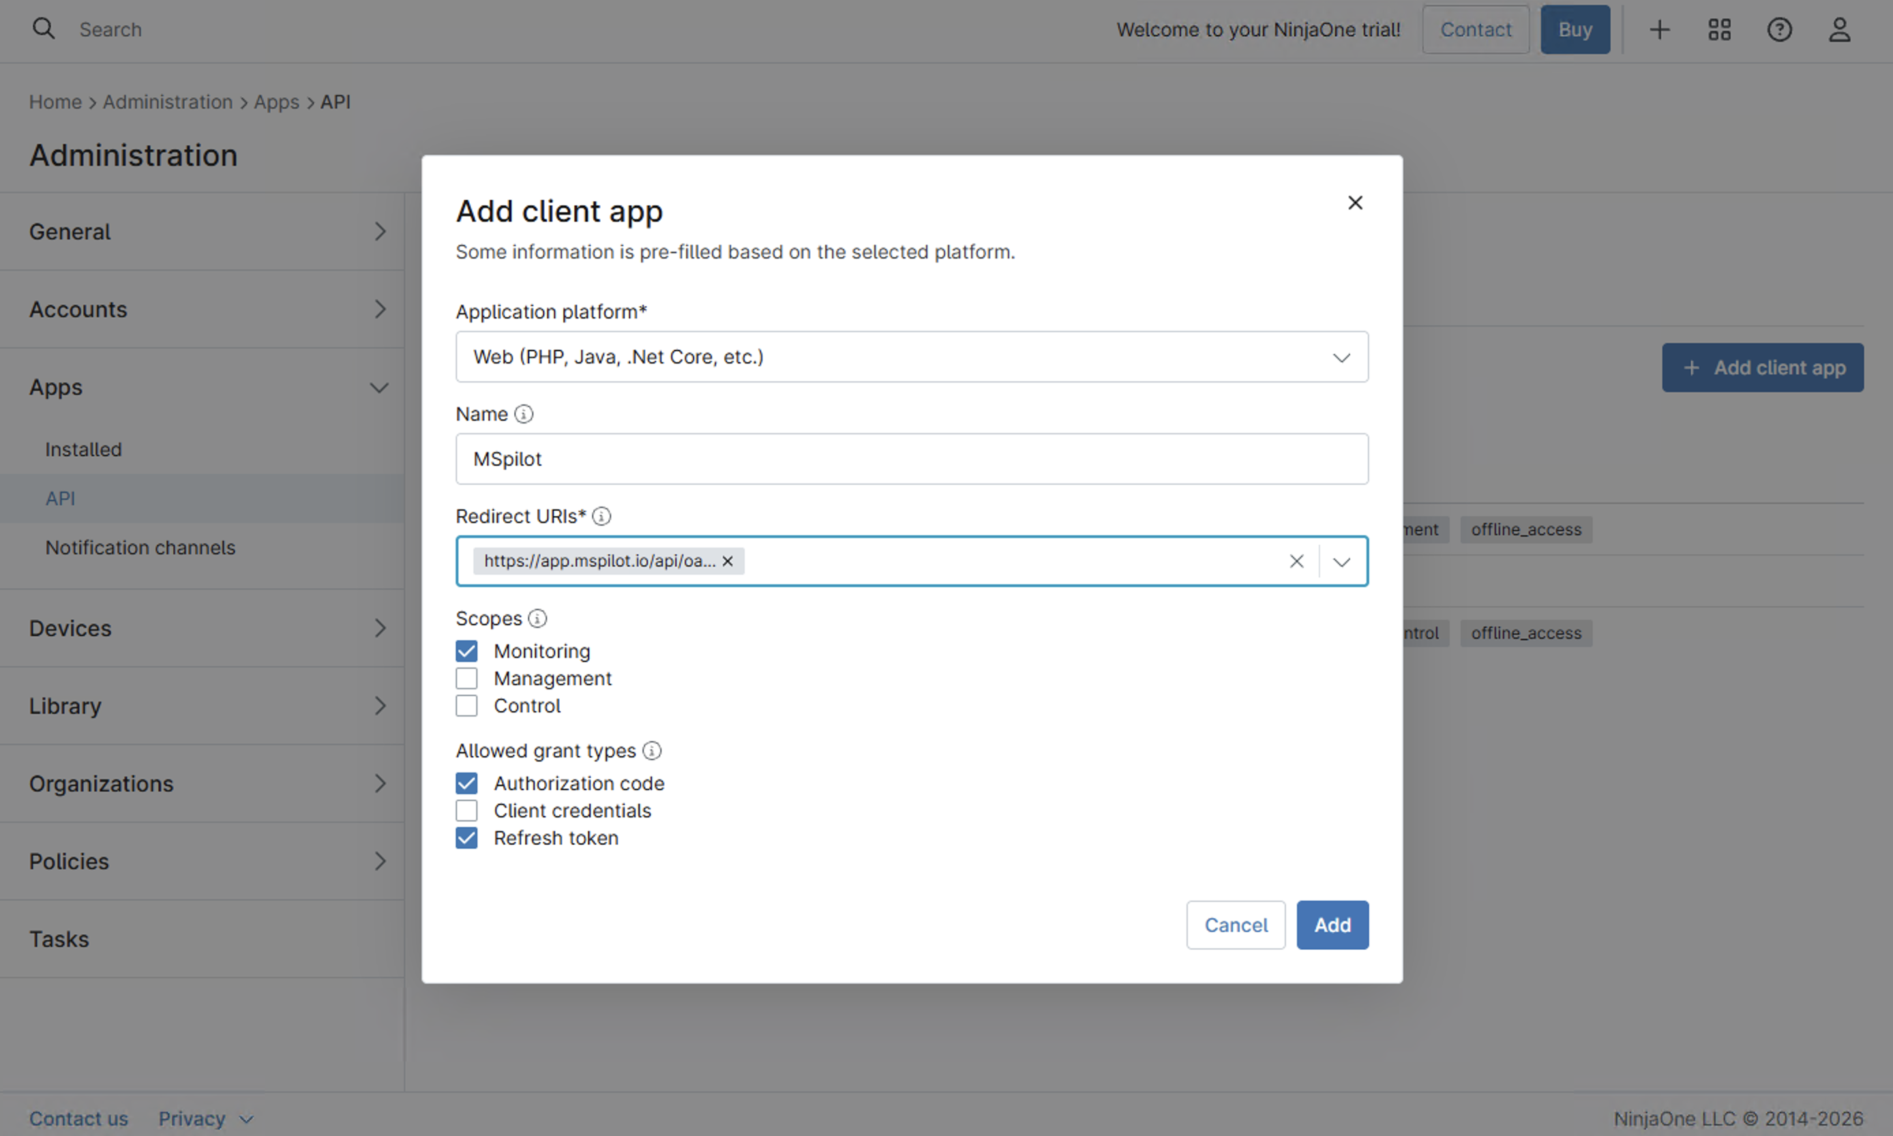Open the plus quick-add icon in header
1893x1136 pixels.
click(1660, 30)
